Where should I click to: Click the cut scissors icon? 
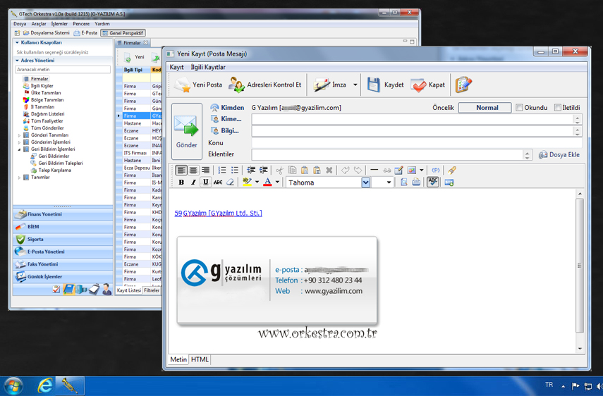pos(279,170)
